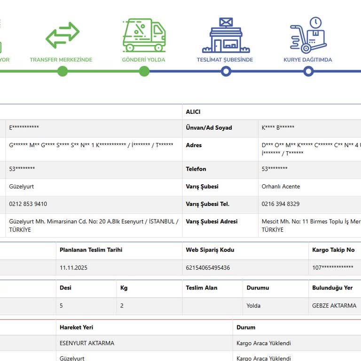The height and width of the screenshot is (361, 361).
Task: Click Orhanlı Acente branch value
Action: (x=281, y=187)
